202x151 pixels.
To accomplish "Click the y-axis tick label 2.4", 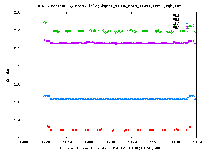I will click(17, 30).
